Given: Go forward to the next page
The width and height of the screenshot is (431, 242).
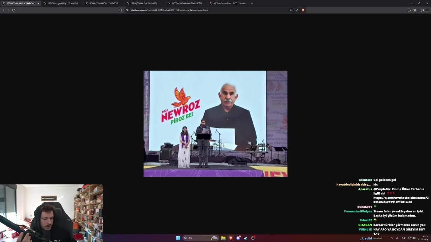Looking at the screenshot, I should click(8, 10).
